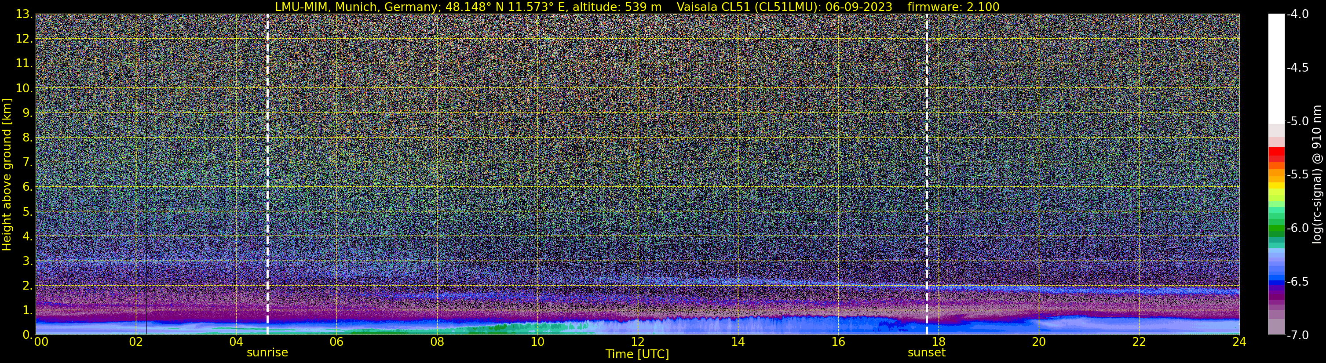Click the 'sunset' label below the axis

pos(927,352)
